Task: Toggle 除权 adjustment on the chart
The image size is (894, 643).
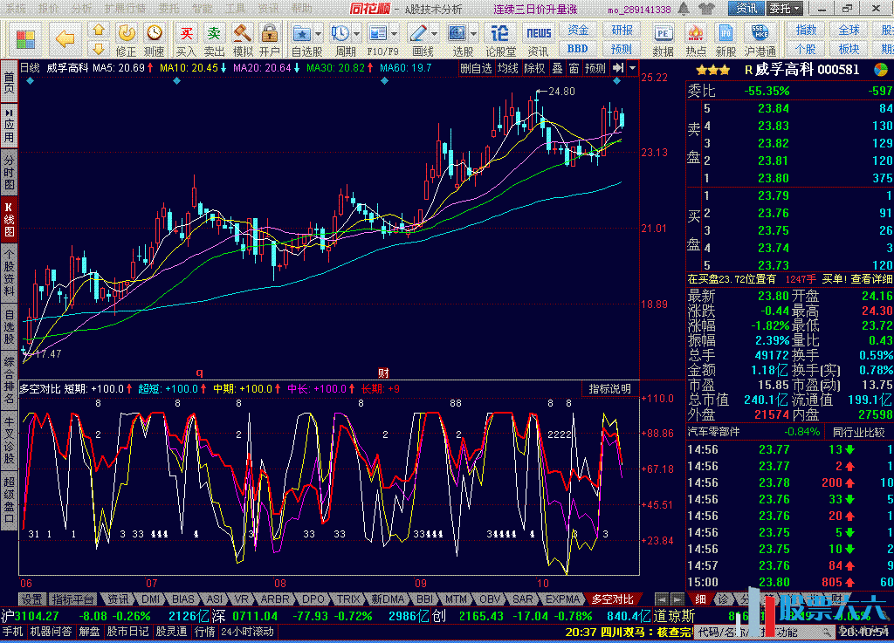Action: point(534,68)
